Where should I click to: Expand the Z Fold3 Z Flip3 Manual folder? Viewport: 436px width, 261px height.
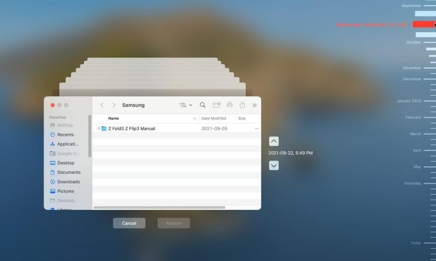(x=99, y=128)
